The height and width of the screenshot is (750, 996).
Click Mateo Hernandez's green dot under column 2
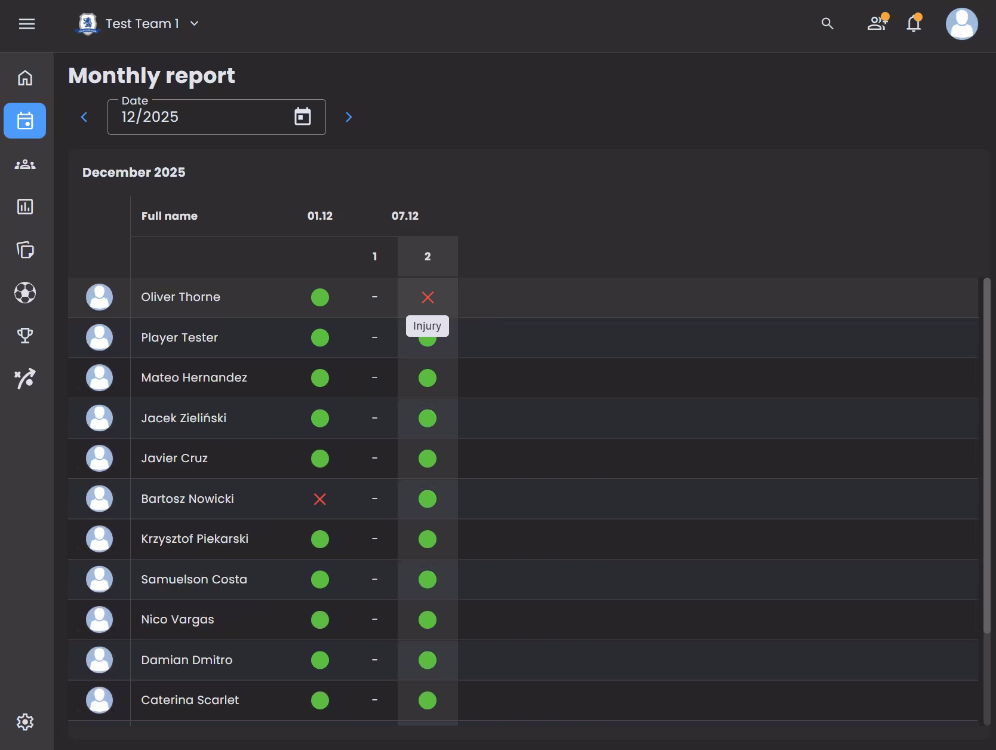click(x=428, y=378)
